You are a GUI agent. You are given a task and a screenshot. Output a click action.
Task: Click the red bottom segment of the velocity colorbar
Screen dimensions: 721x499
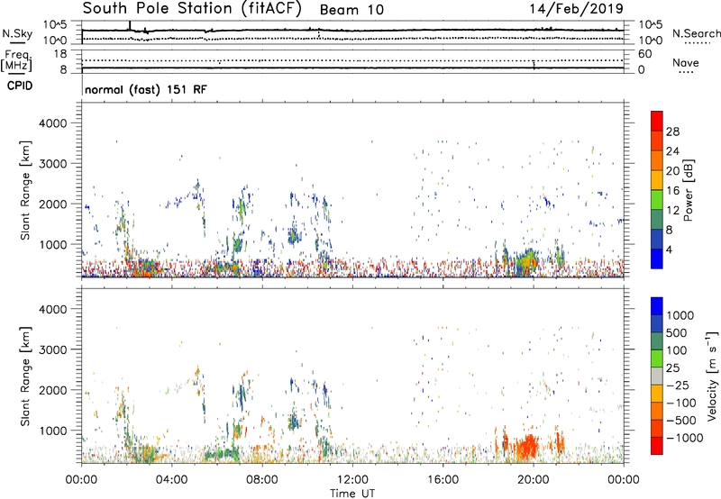coord(657,446)
